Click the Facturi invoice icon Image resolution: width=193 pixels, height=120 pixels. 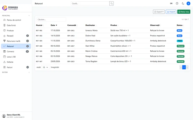click(x=5, y=67)
